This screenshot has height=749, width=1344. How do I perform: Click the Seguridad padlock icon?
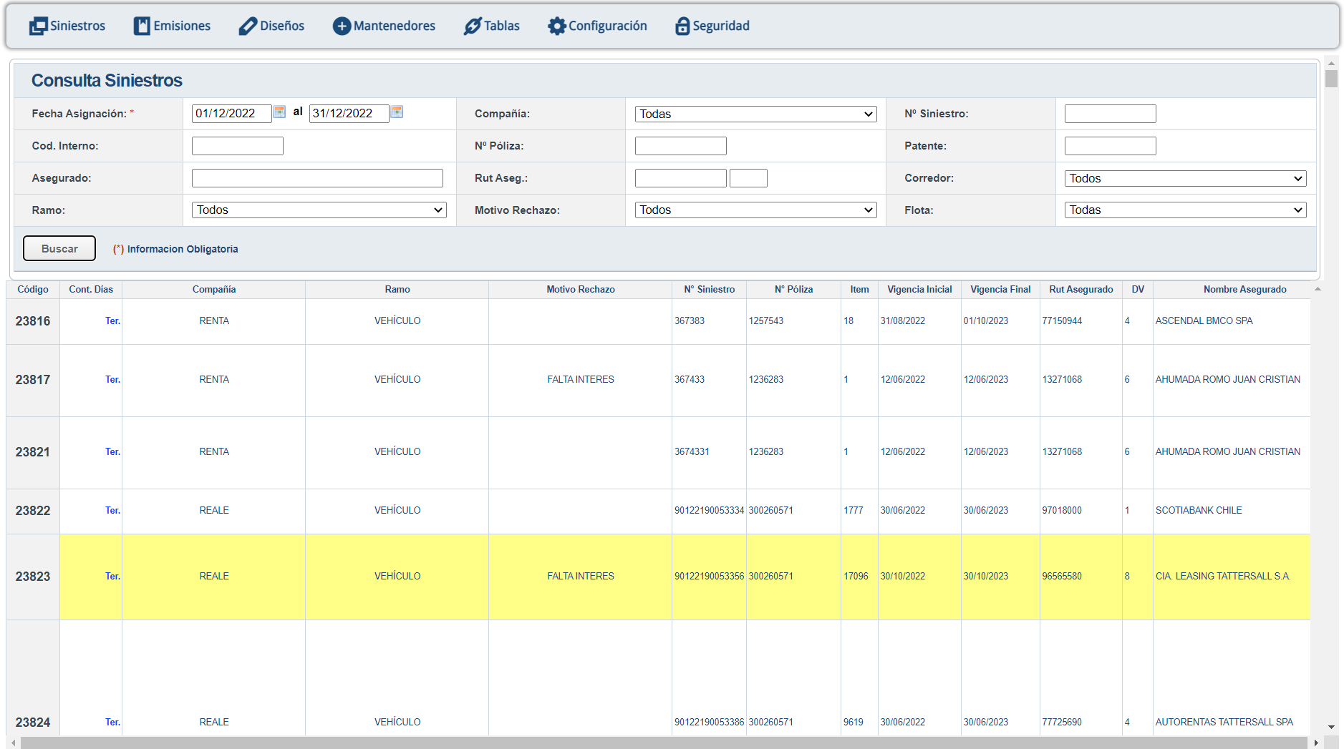pyautogui.click(x=682, y=26)
